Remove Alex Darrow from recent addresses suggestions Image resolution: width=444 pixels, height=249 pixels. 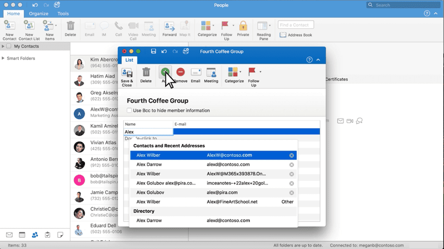click(x=292, y=164)
